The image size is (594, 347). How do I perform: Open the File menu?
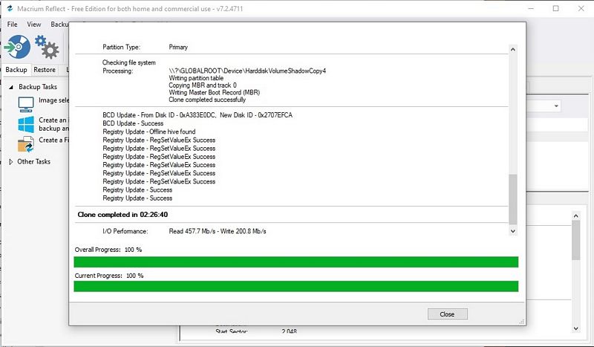click(12, 25)
